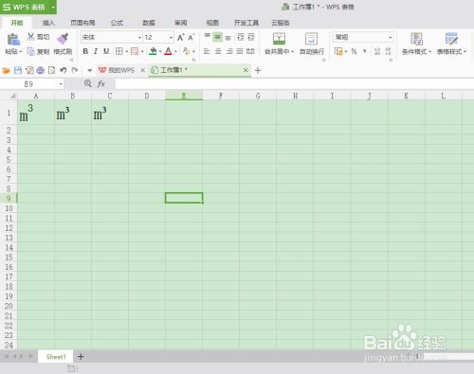Open the borders dropdown arrow
474x374 pixels.
[127, 51]
